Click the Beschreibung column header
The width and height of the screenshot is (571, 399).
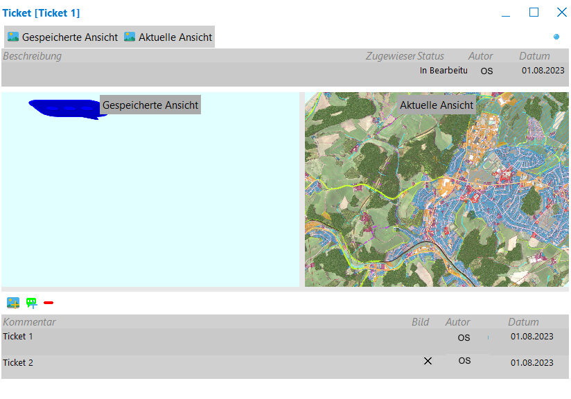pyautogui.click(x=33, y=56)
